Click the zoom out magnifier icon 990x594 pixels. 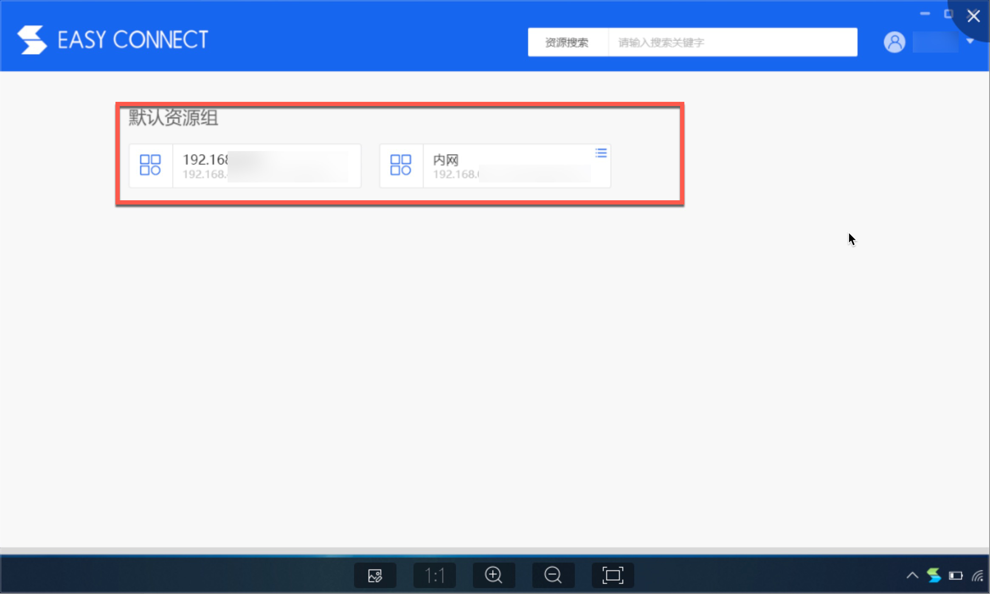[x=553, y=575]
